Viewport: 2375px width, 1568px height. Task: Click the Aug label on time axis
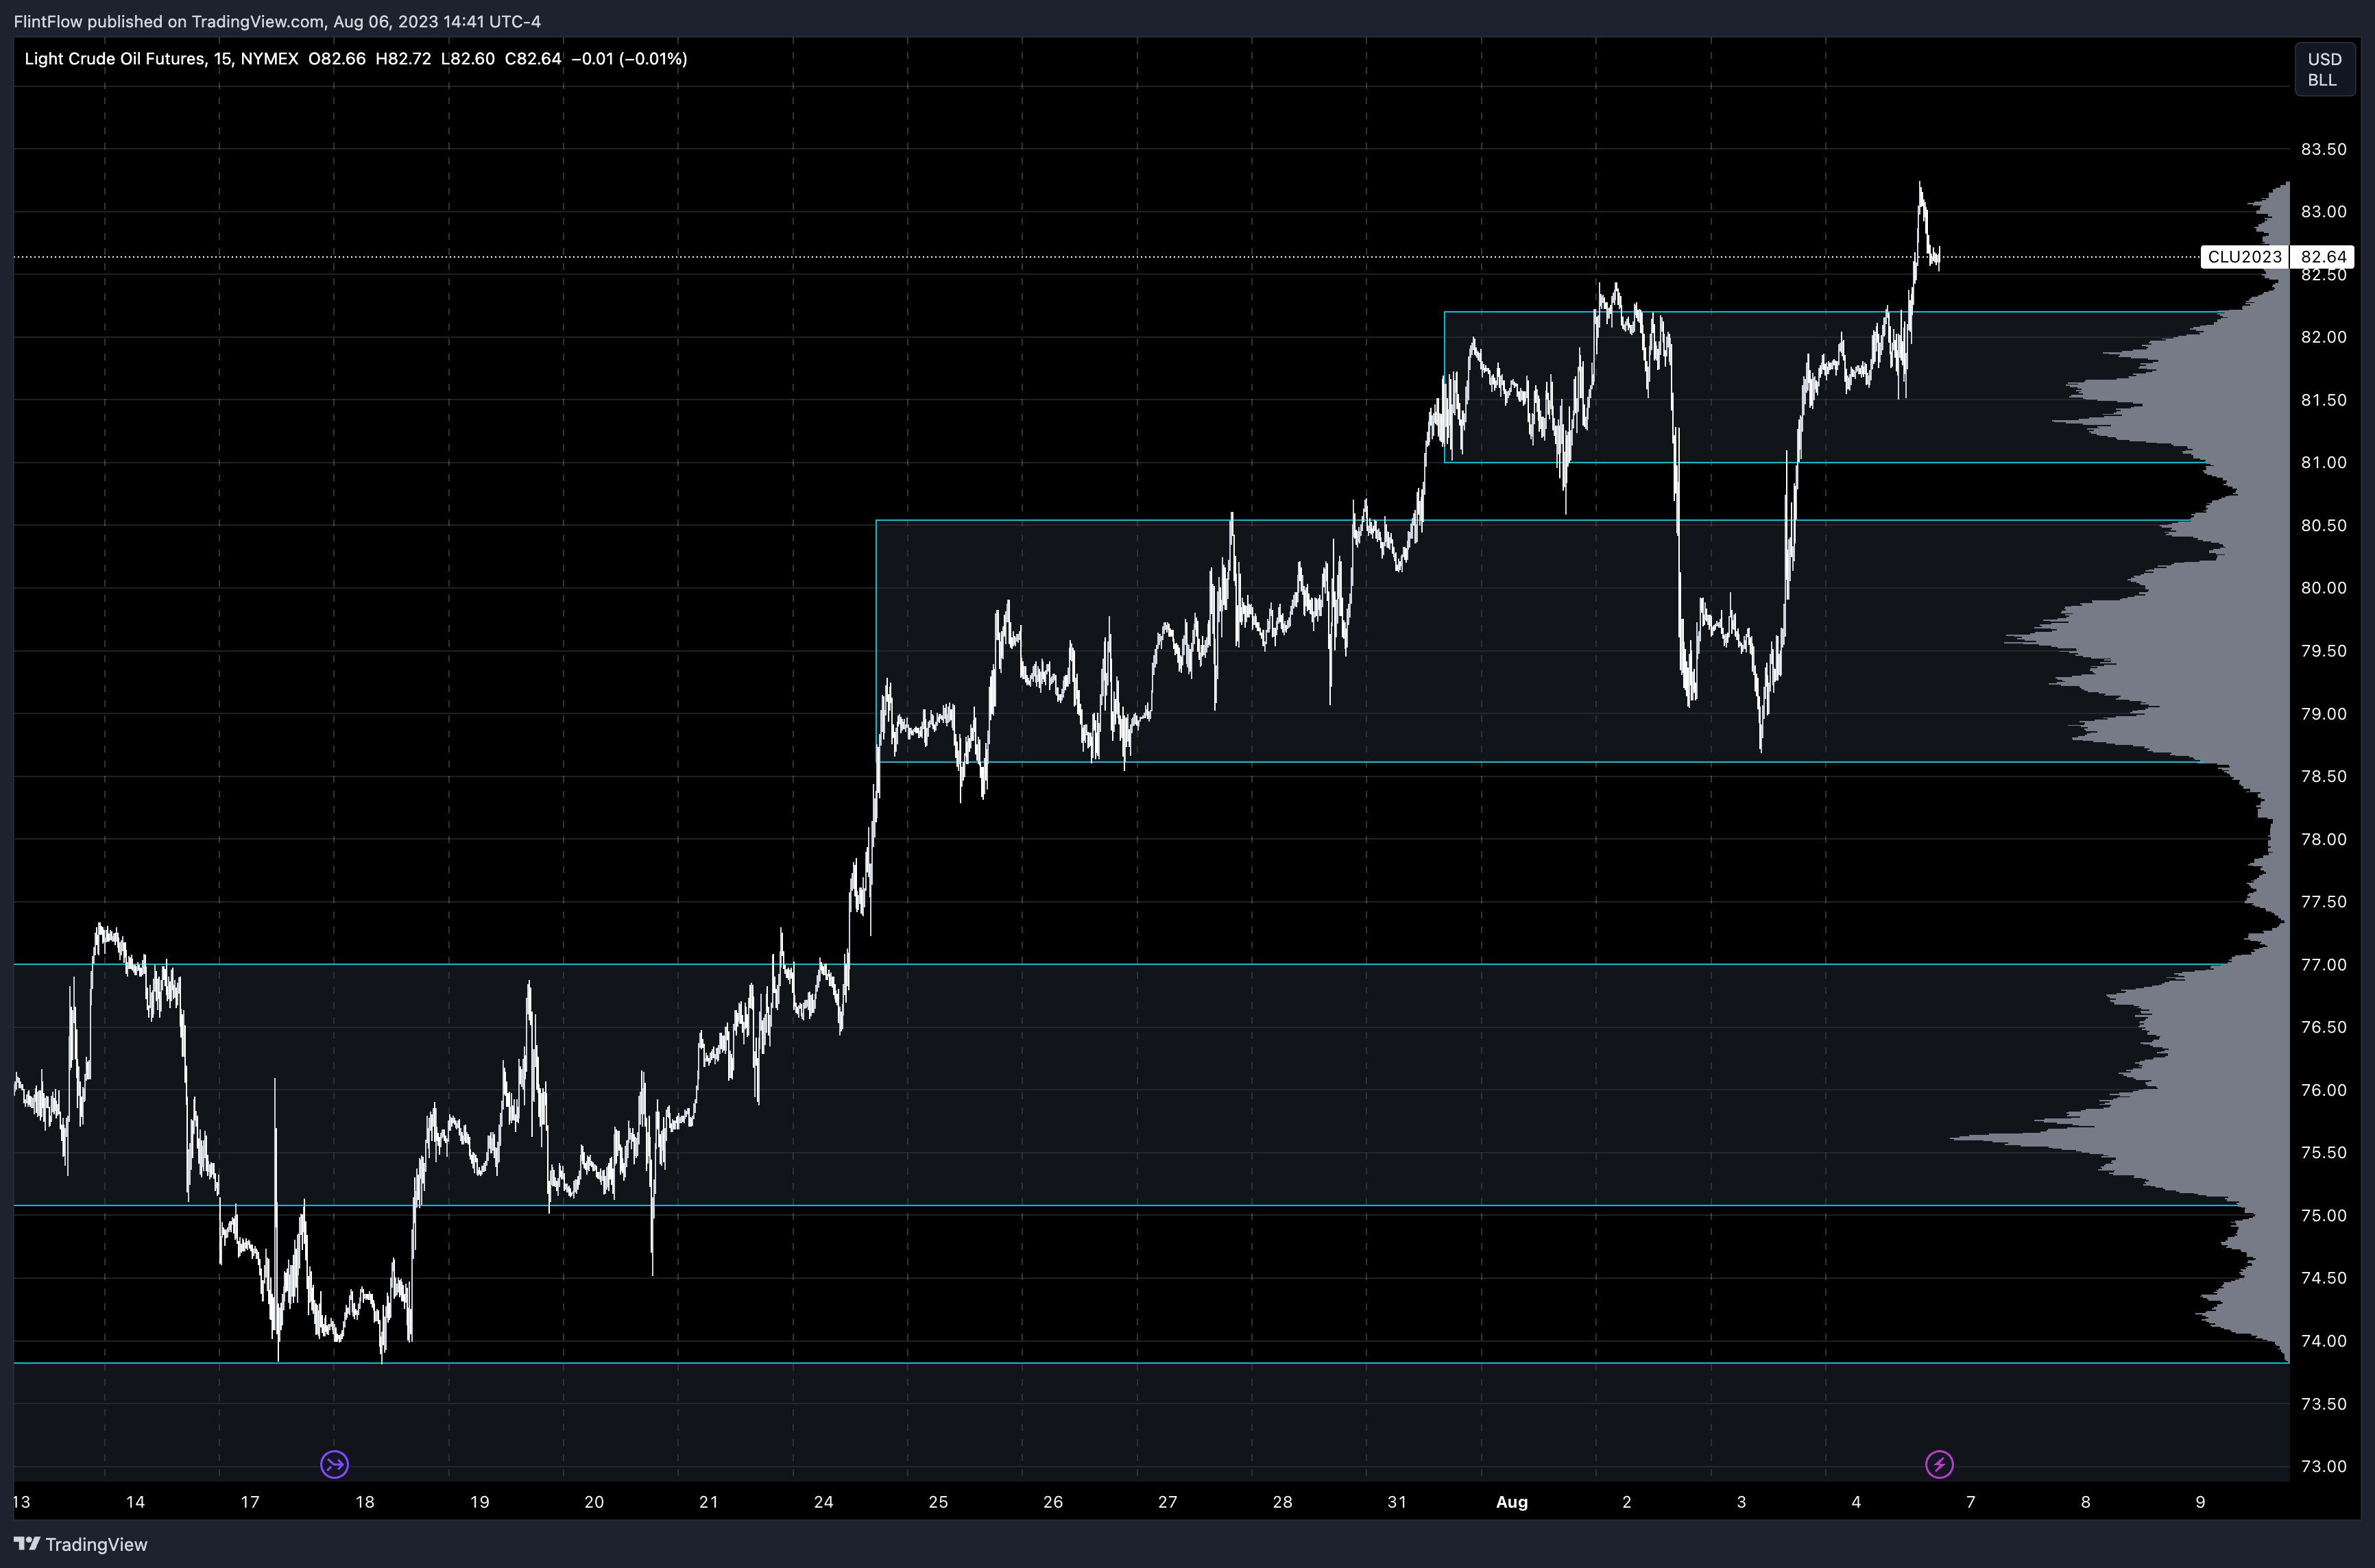tap(1512, 1502)
